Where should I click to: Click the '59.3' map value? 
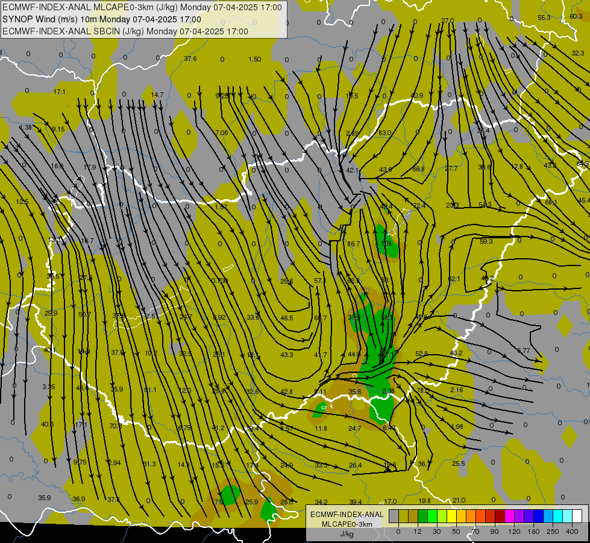486,241
